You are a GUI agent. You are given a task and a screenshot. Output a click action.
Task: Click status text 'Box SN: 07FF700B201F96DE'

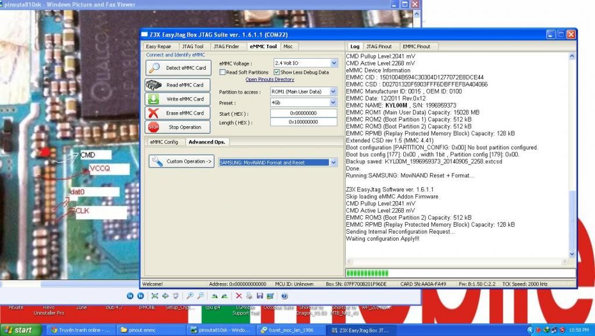coord(356,284)
